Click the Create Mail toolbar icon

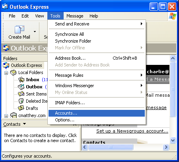(19, 29)
